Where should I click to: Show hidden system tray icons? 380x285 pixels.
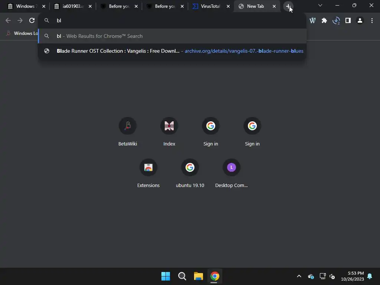(299, 276)
